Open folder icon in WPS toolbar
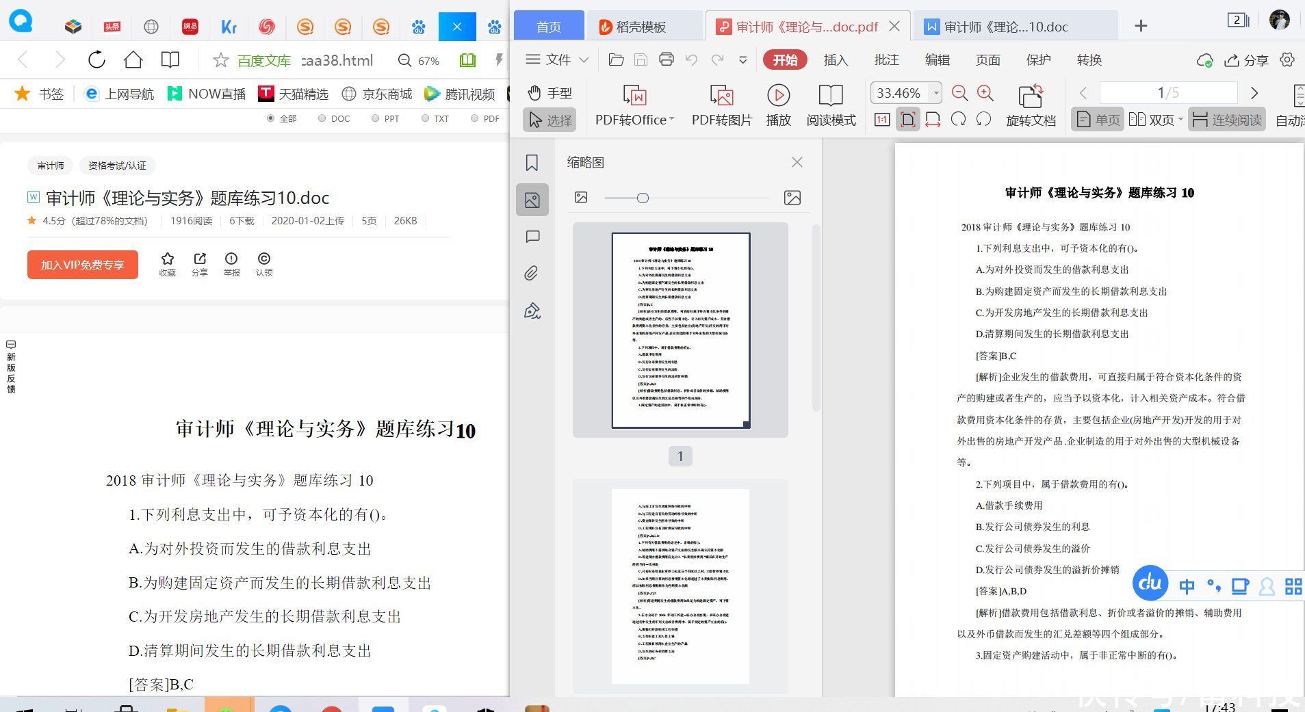The image size is (1305, 712). 616,60
